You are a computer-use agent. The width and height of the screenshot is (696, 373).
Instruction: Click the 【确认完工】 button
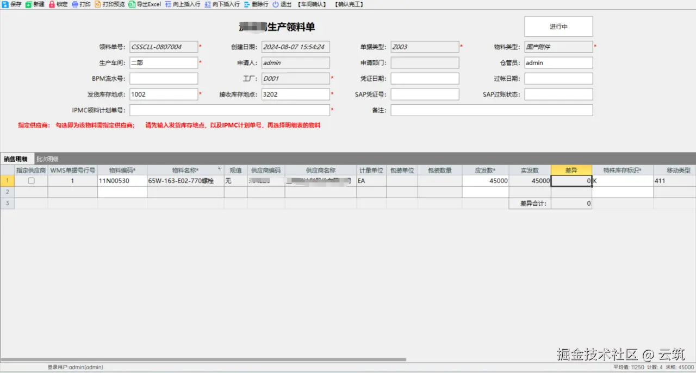[349, 4]
